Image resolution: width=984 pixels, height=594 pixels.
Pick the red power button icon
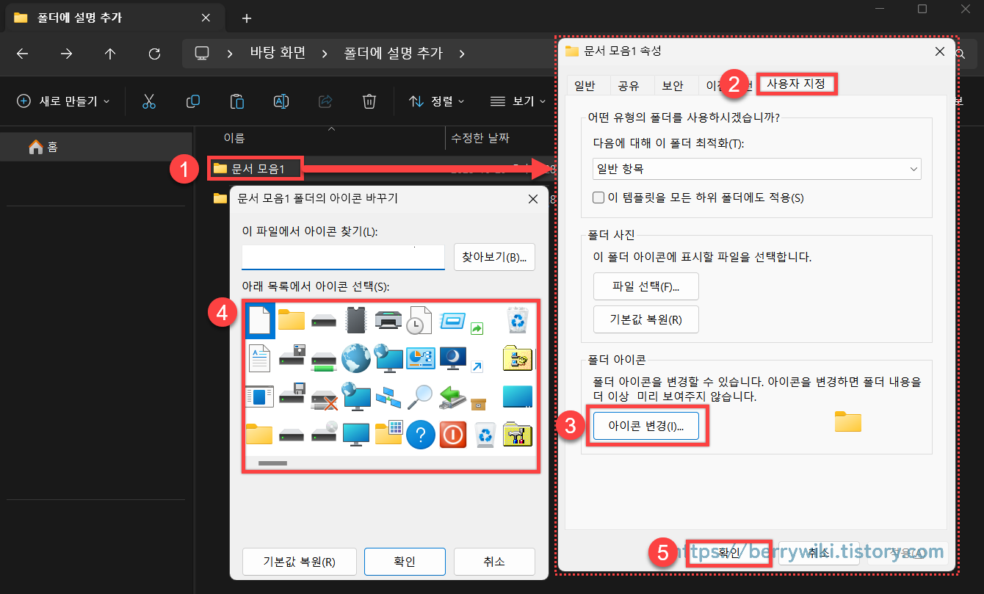pyautogui.click(x=453, y=435)
